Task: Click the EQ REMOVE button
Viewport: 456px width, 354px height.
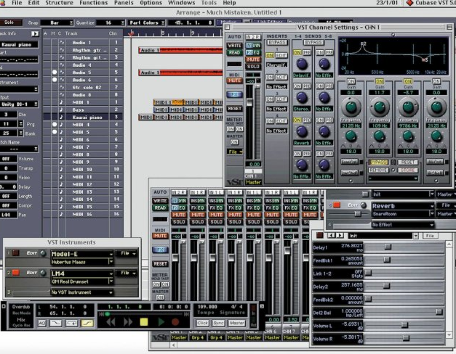Action: pyautogui.click(x=378, y=170)
